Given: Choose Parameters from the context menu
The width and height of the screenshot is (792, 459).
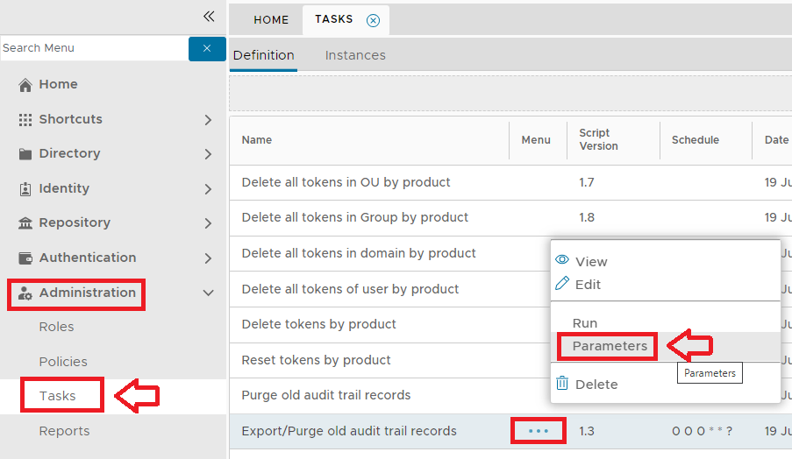Looking at the screenshot, I should 610,346.
